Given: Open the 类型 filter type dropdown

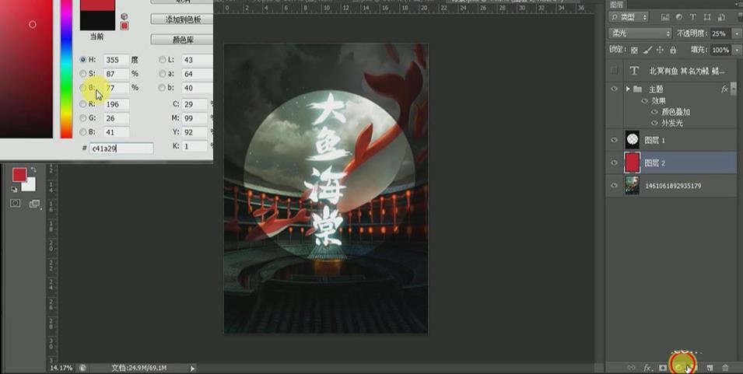Looking at the screenshot, I should click(x=629, y=17).
